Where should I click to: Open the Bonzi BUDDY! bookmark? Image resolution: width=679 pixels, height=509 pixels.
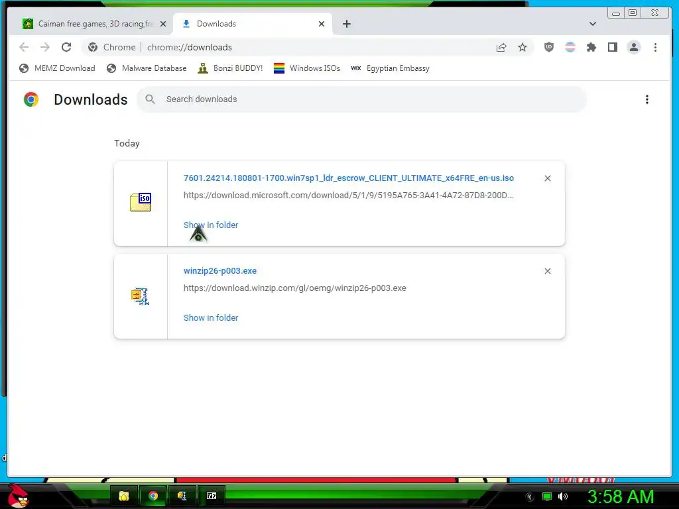coord(230,68)
